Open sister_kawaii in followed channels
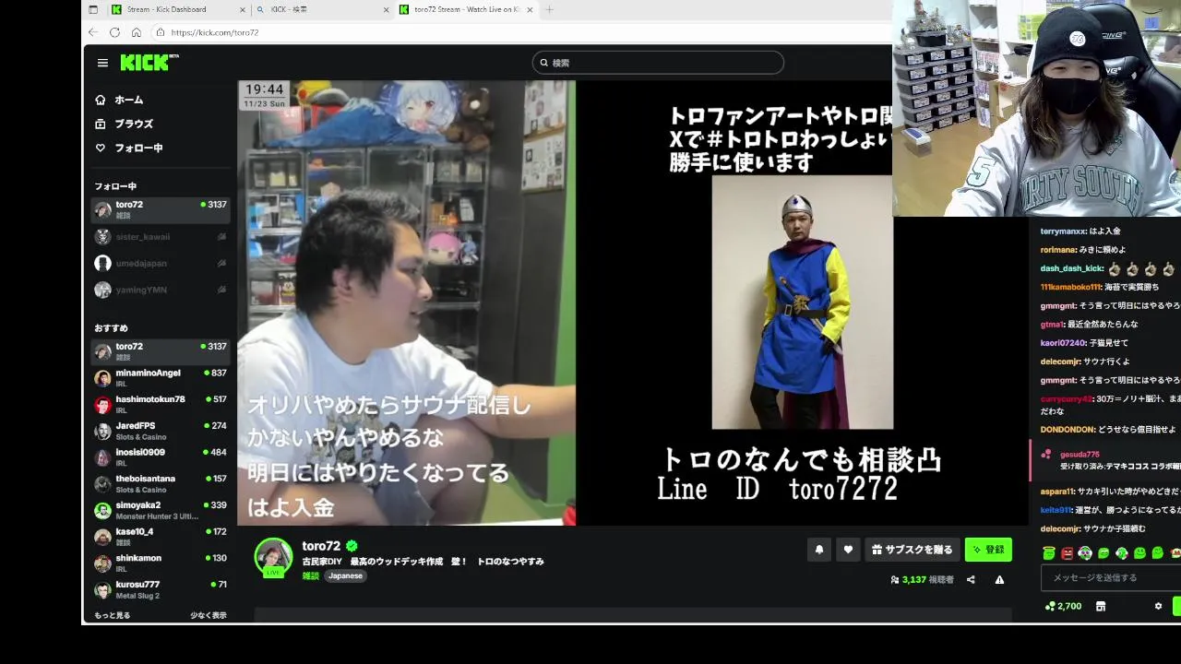This screenshot has height=664, width=1181. 161,237
